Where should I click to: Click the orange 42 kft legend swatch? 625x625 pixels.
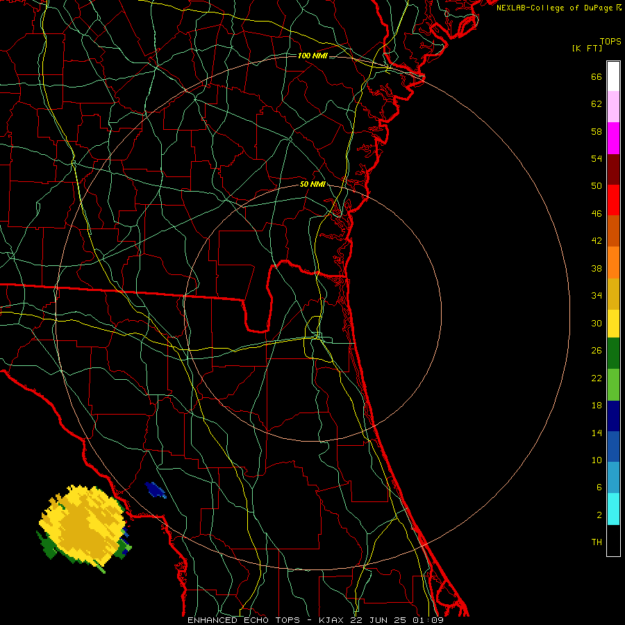(613, 262)
